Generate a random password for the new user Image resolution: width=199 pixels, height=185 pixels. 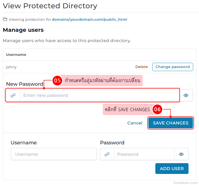[107, 154]
